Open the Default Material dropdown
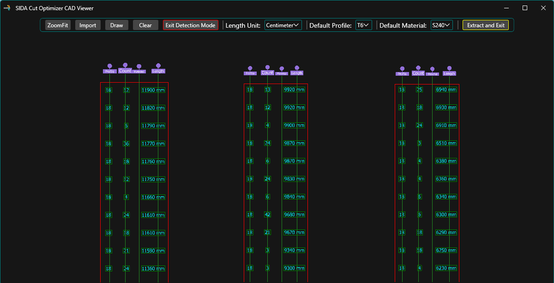Viewport: 554px width, 283px height. (x=441, y=25)
